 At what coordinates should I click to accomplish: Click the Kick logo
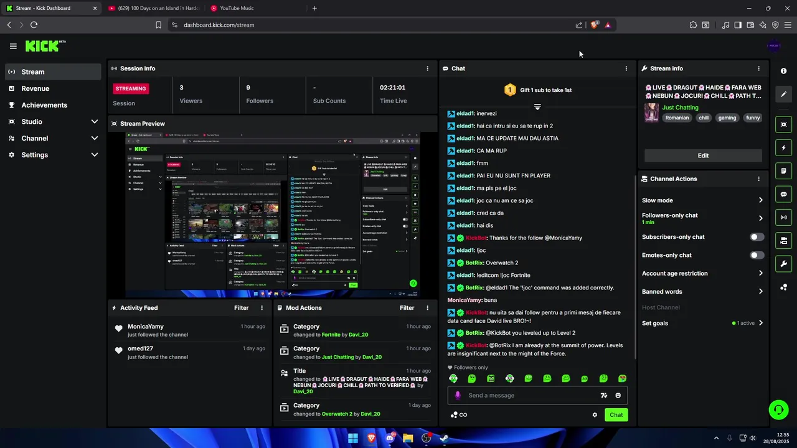click(45, 46)
